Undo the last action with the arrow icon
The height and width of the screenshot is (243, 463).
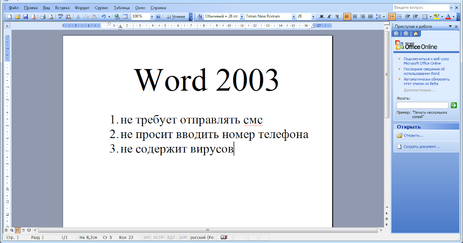[103, 17]
